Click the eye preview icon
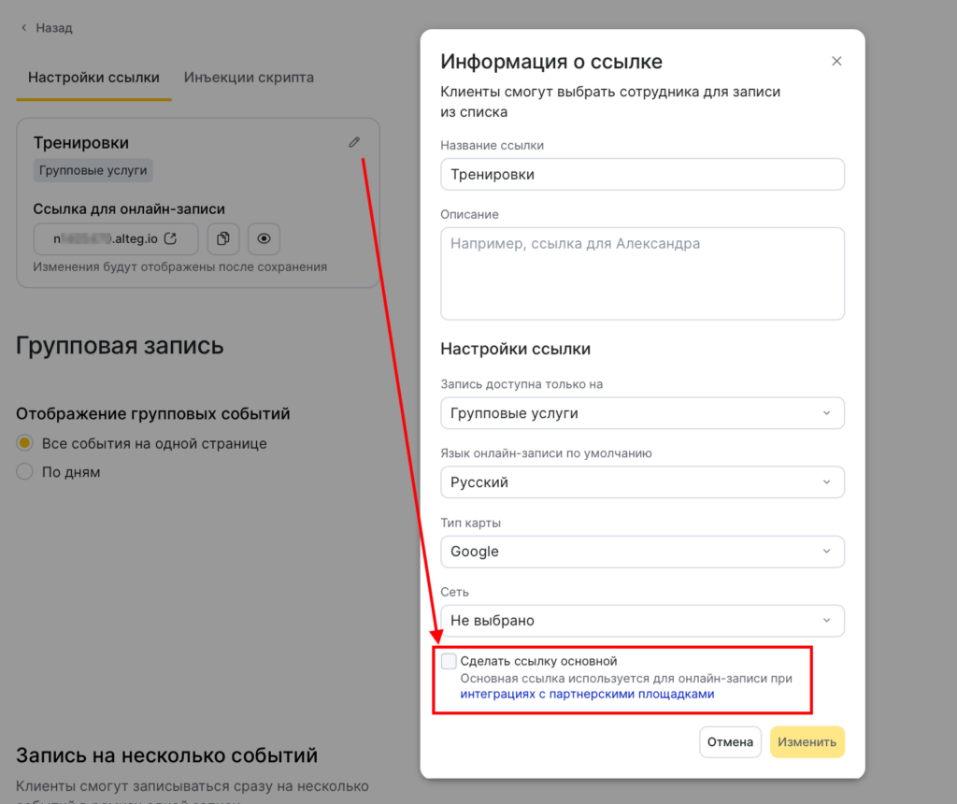This screenshot has width=957, height=804. [x=264, y=239]
